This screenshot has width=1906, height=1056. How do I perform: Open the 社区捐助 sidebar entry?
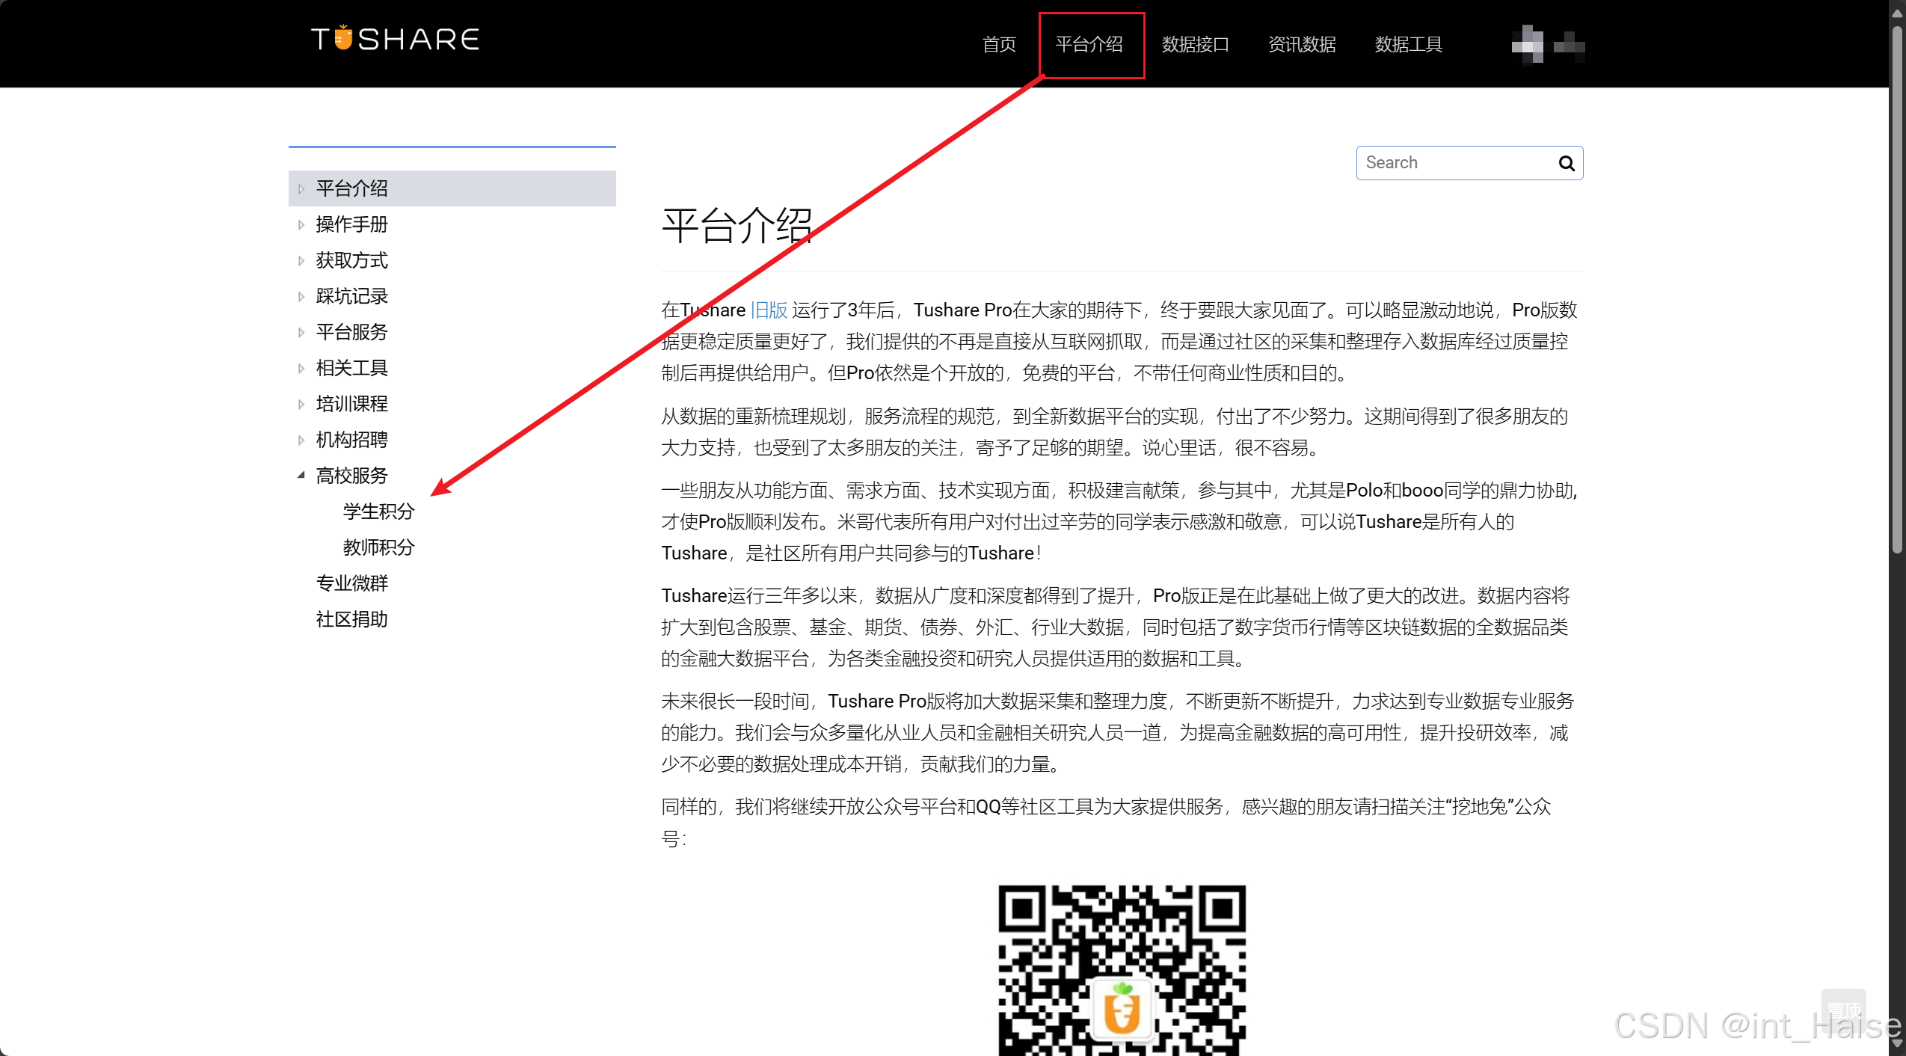pyautogui.click(x=351, y=618)
